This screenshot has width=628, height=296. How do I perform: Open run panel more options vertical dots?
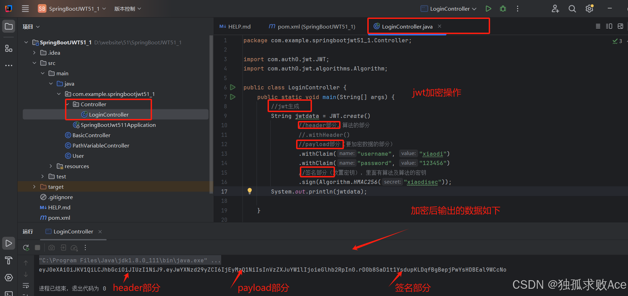coord(85,248)
